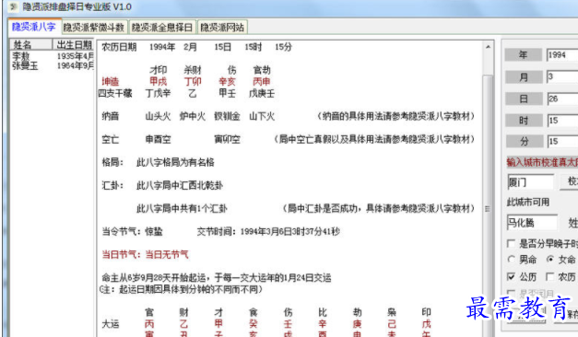578x337 pixels.
Task: Open the 隐贤派网站 tab
Action: pos(222,28)
